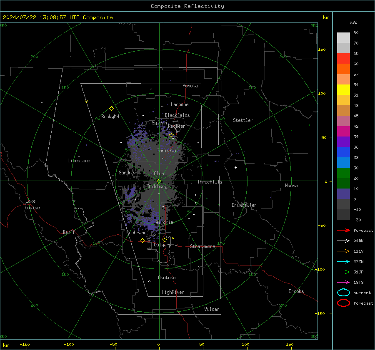Click the Brooks label

296,291
